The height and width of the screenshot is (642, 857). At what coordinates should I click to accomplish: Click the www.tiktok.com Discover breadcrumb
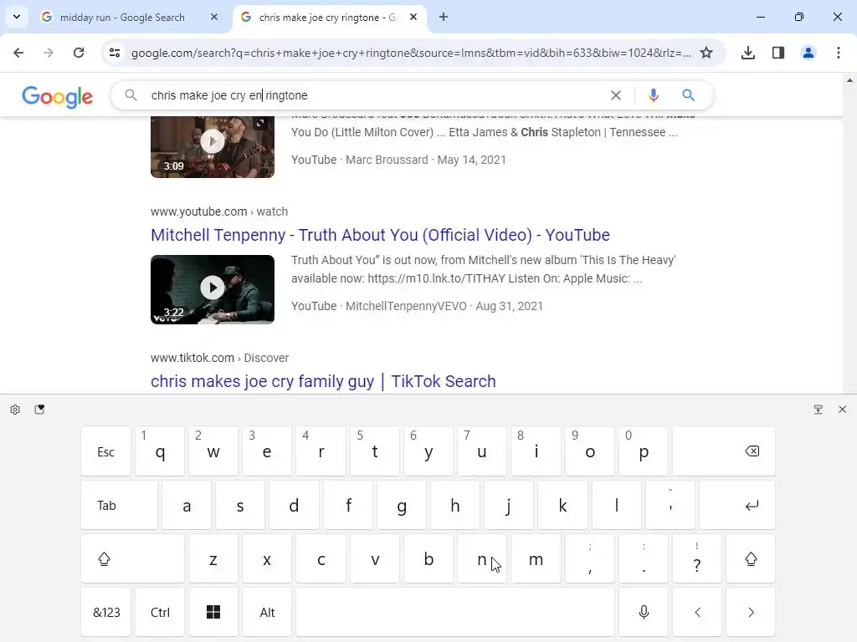point(220,358)
